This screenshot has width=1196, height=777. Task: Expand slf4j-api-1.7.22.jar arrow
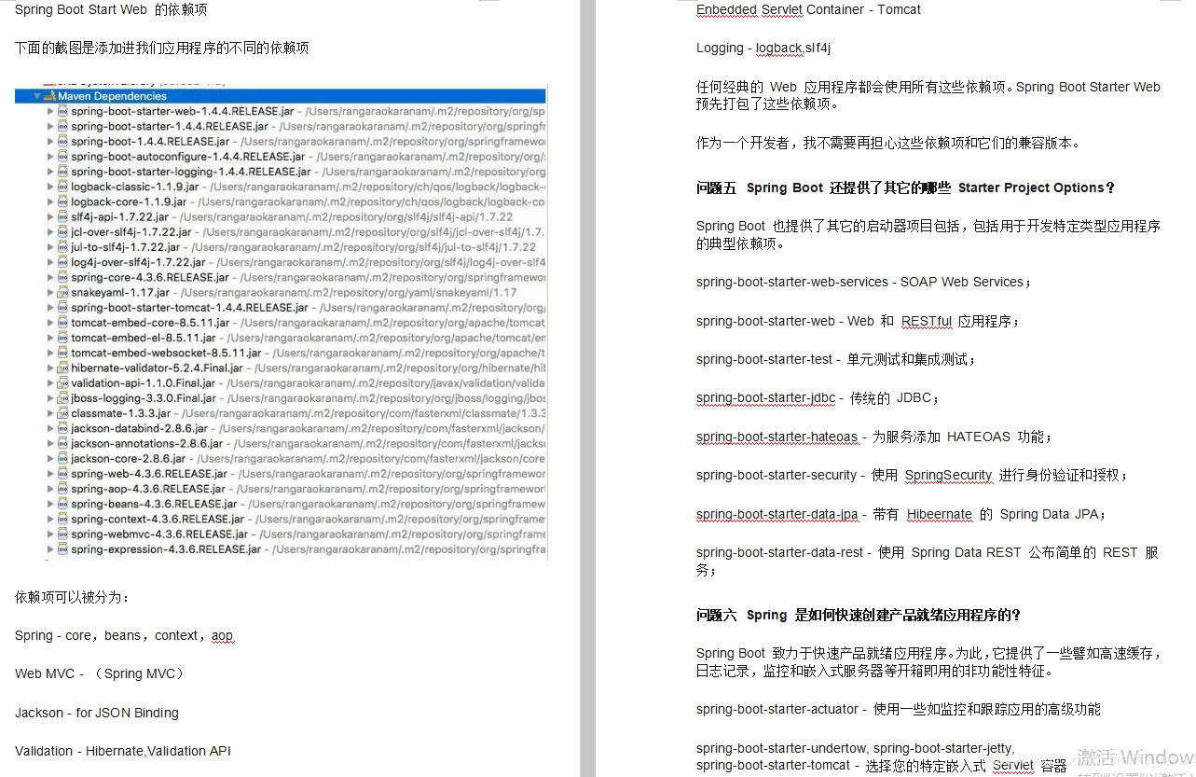point(50,216)
